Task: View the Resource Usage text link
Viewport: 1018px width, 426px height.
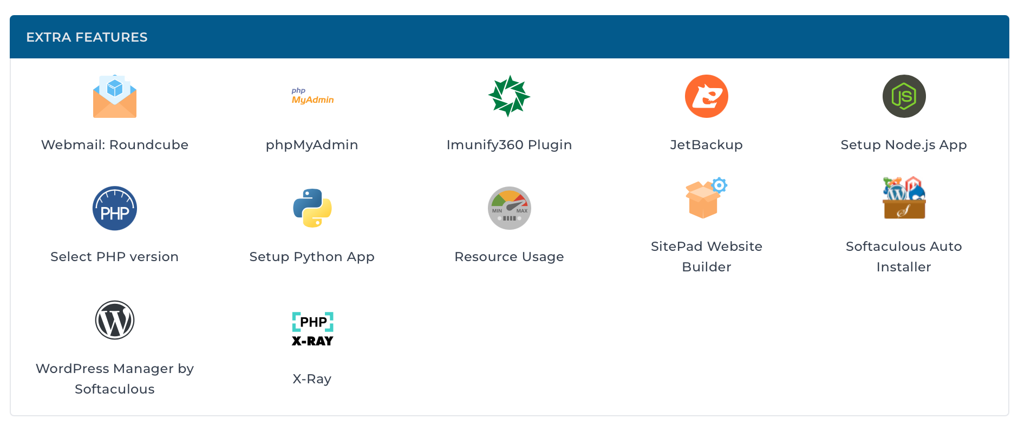Action: (509, 257)
